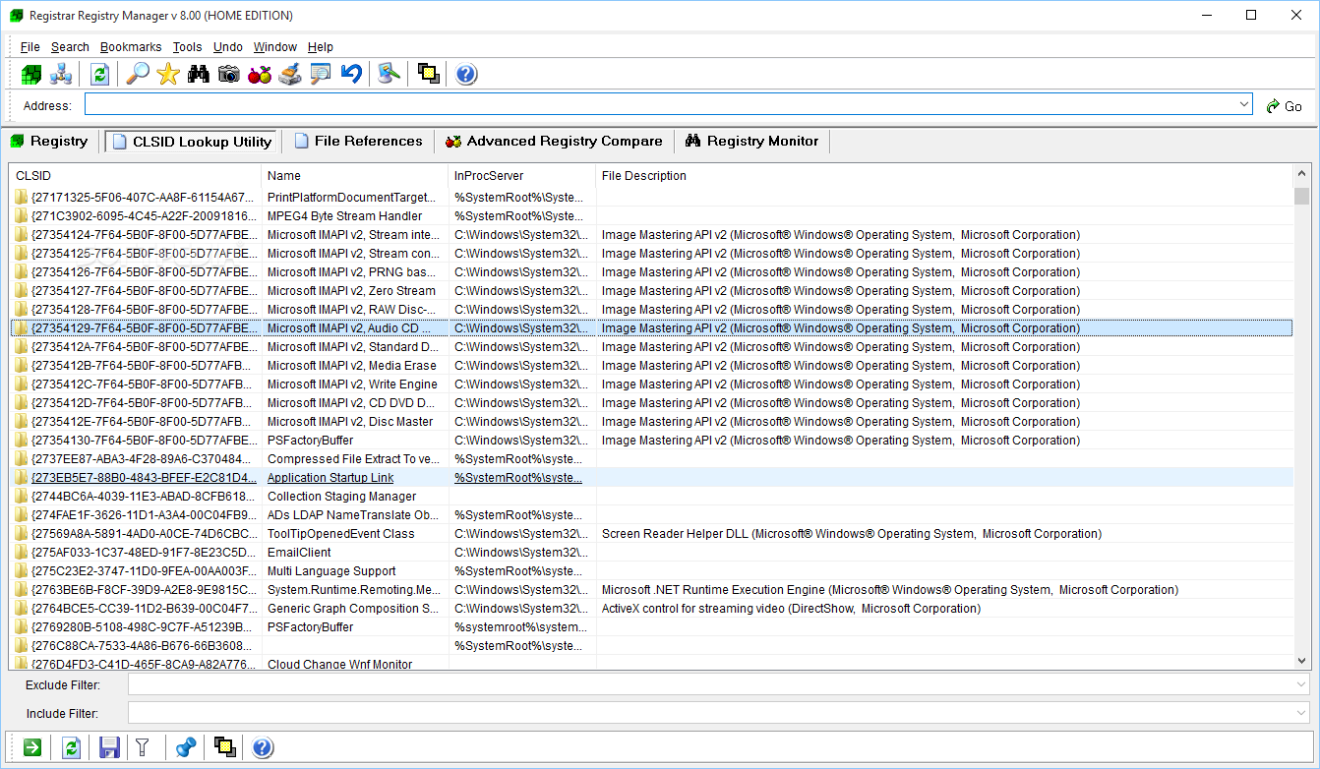
Task: Click the blue undo arrow icon
Action: click(351, 75)
